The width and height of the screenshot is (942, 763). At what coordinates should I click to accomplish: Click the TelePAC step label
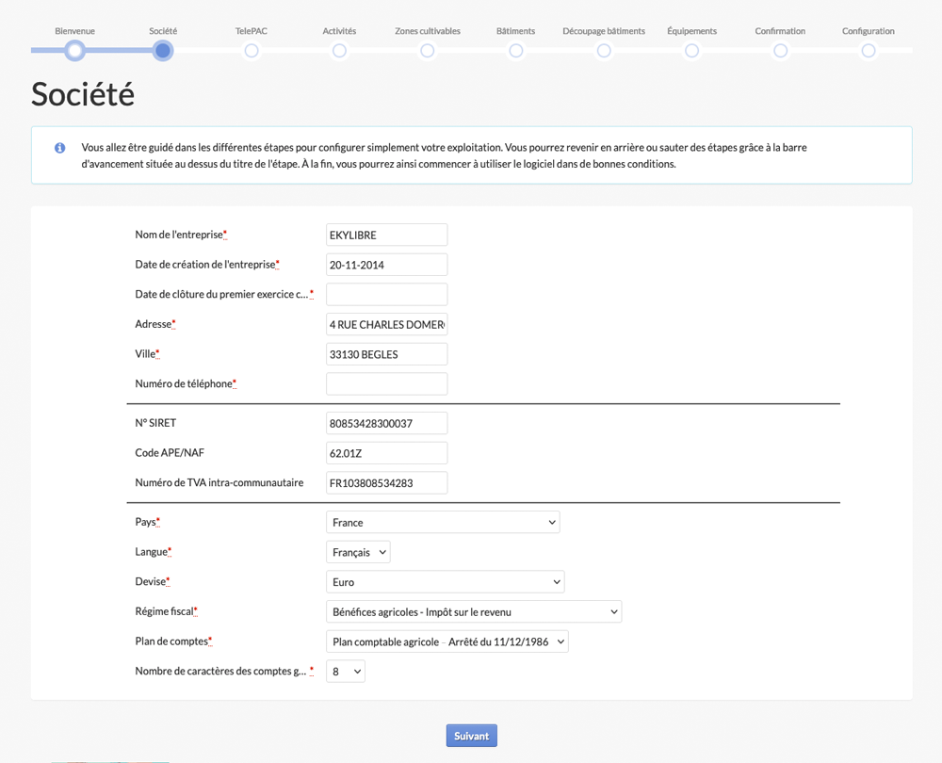[252, 31]
